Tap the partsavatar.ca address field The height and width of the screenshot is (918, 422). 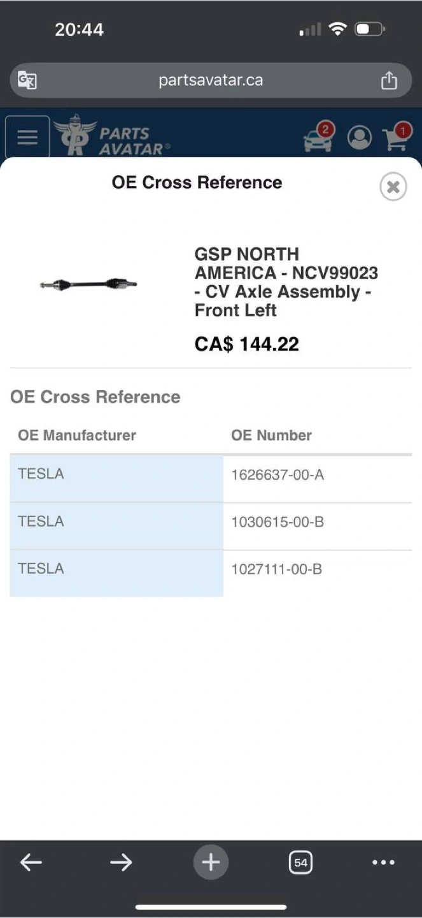coord(211,80)
